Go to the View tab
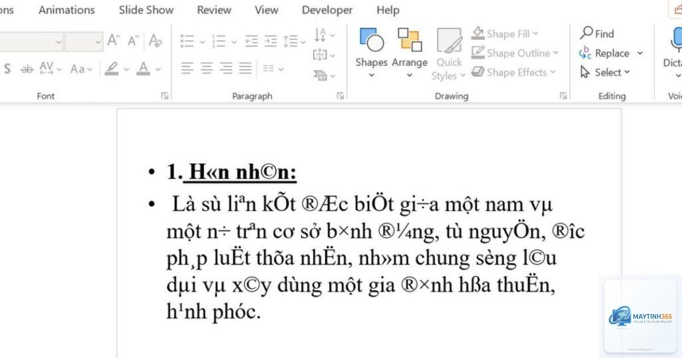Image resolution: width=682 pixels, height=358 pixels. 266,10
